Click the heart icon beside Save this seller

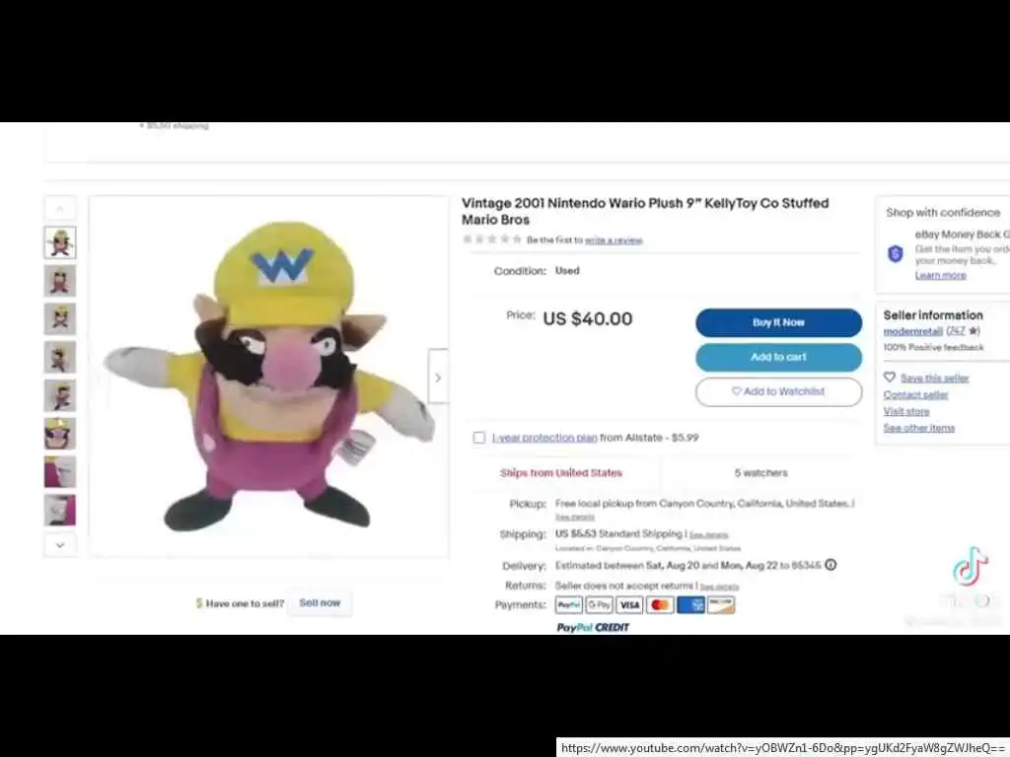[x=890, y=378]
